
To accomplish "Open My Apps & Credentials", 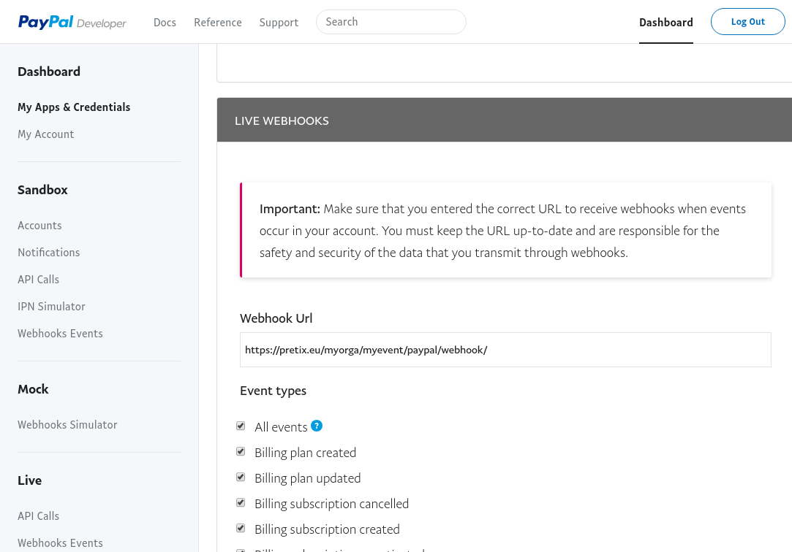I will [x=74, y=107].
